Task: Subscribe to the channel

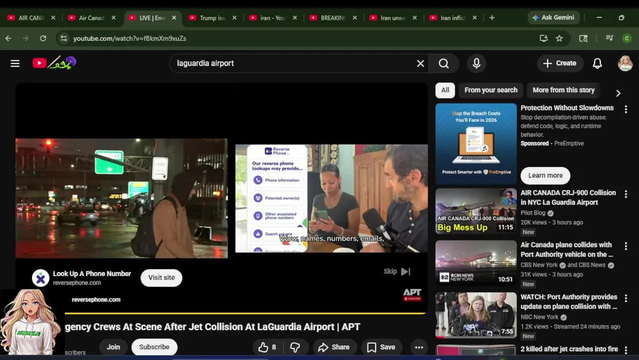Action: 154,347
